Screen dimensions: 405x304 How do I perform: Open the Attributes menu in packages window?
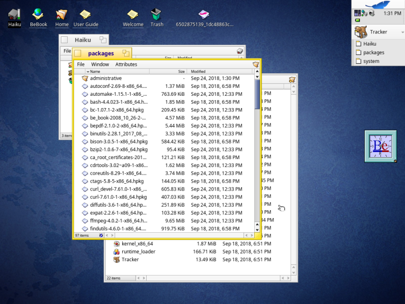point(126,64)
